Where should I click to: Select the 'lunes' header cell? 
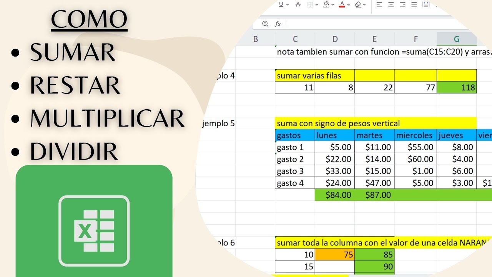click(x=335, y=135)
